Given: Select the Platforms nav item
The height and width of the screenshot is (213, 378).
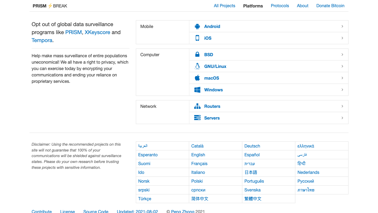Looking at the screenshot, I should (x=253, y=6).
